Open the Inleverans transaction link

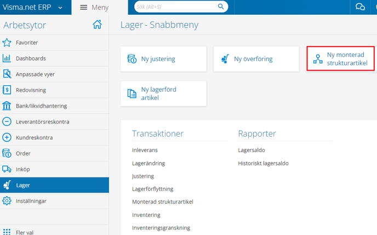tap(145, 150)
